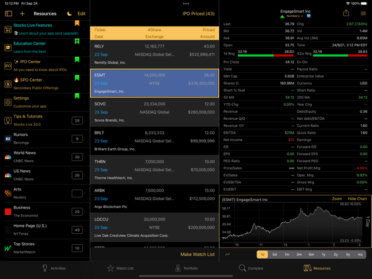Select the LOCCU Live Oak row

pyautogui.click(x=154, y=227)
